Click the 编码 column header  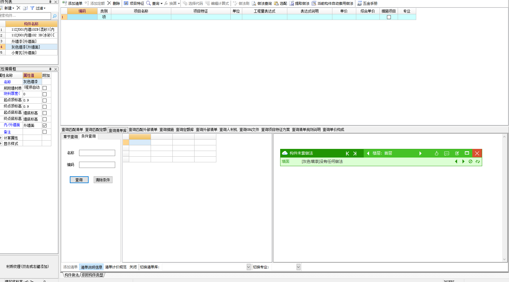click(x=82, y=11)
